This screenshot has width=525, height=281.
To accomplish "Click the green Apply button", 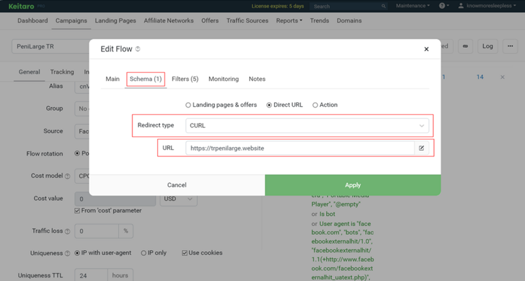I will (353, 185).
